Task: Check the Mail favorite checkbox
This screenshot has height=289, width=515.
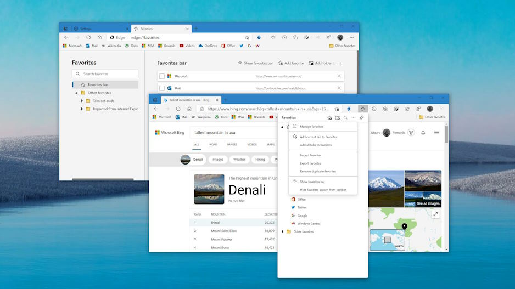Action: point(162,88)
